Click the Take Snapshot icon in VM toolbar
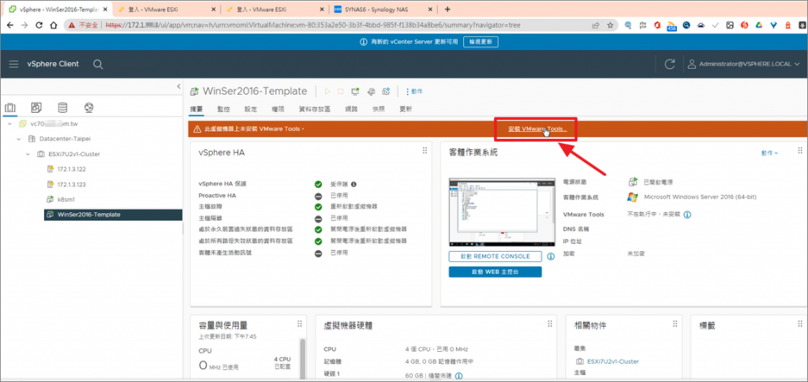808x382 pixels. (385, 92)
